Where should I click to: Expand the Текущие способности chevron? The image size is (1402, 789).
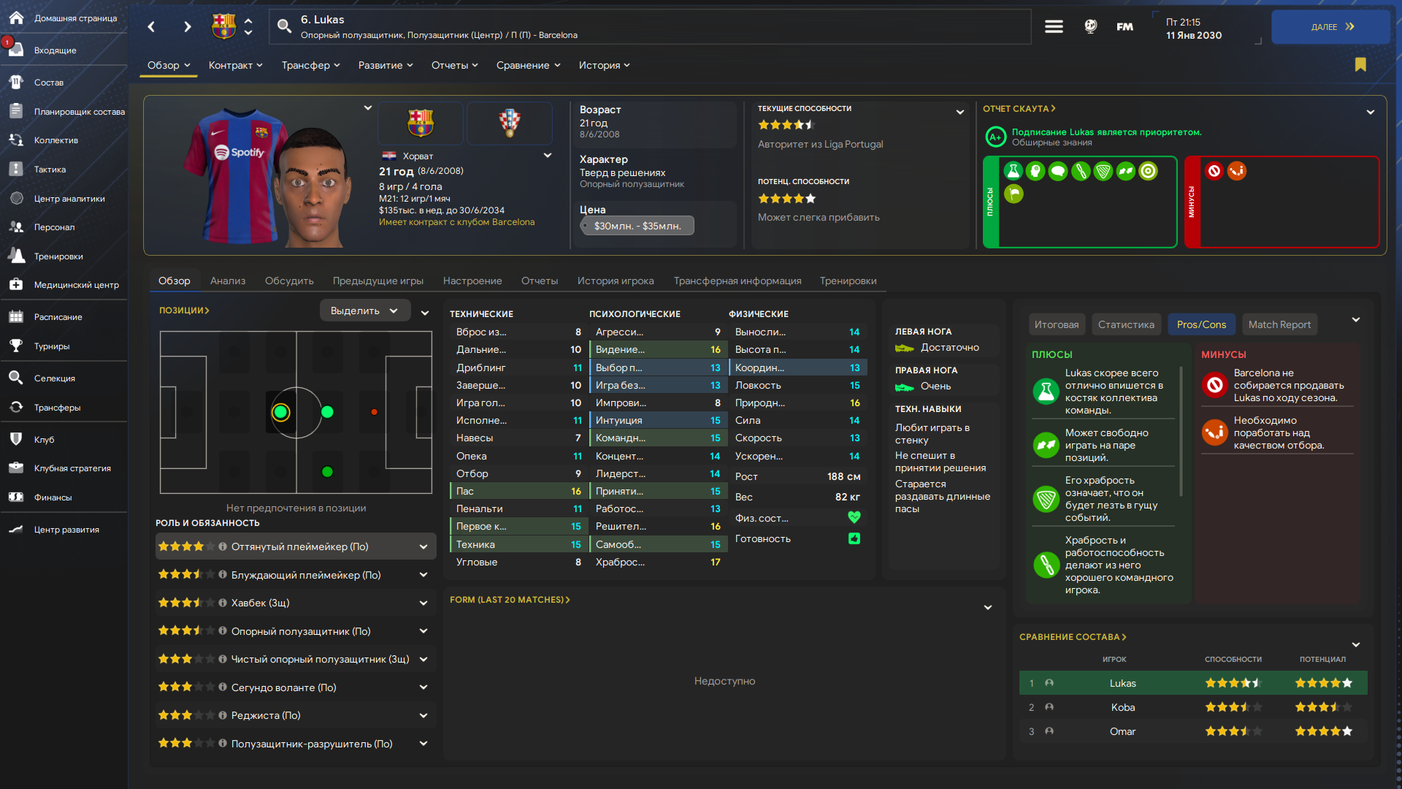tap(959, 112)
